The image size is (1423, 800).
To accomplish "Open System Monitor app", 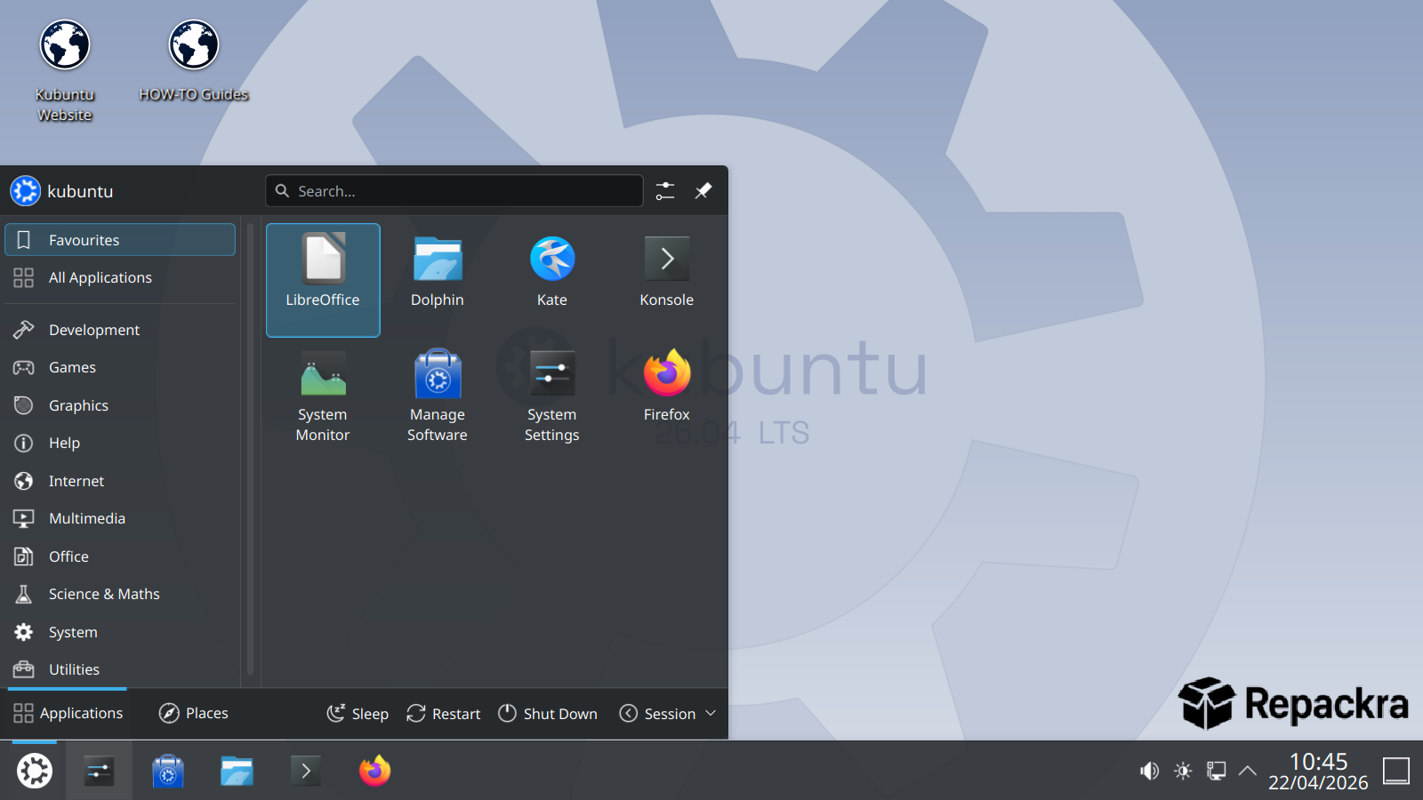I will click(x=323, y=396).
